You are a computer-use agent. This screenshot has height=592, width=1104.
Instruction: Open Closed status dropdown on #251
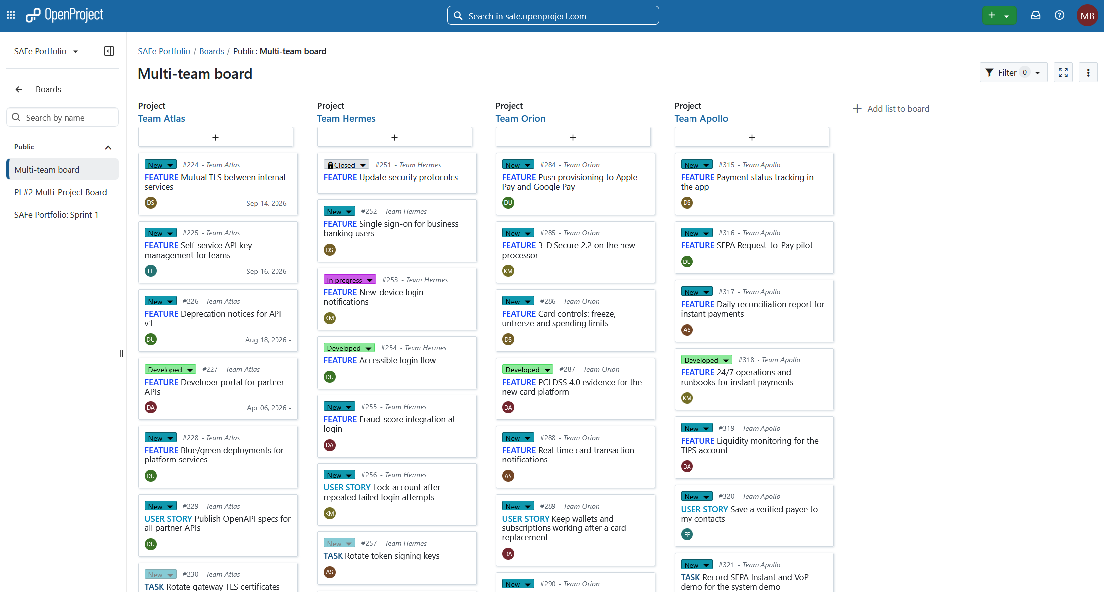[x=346, y=165]
